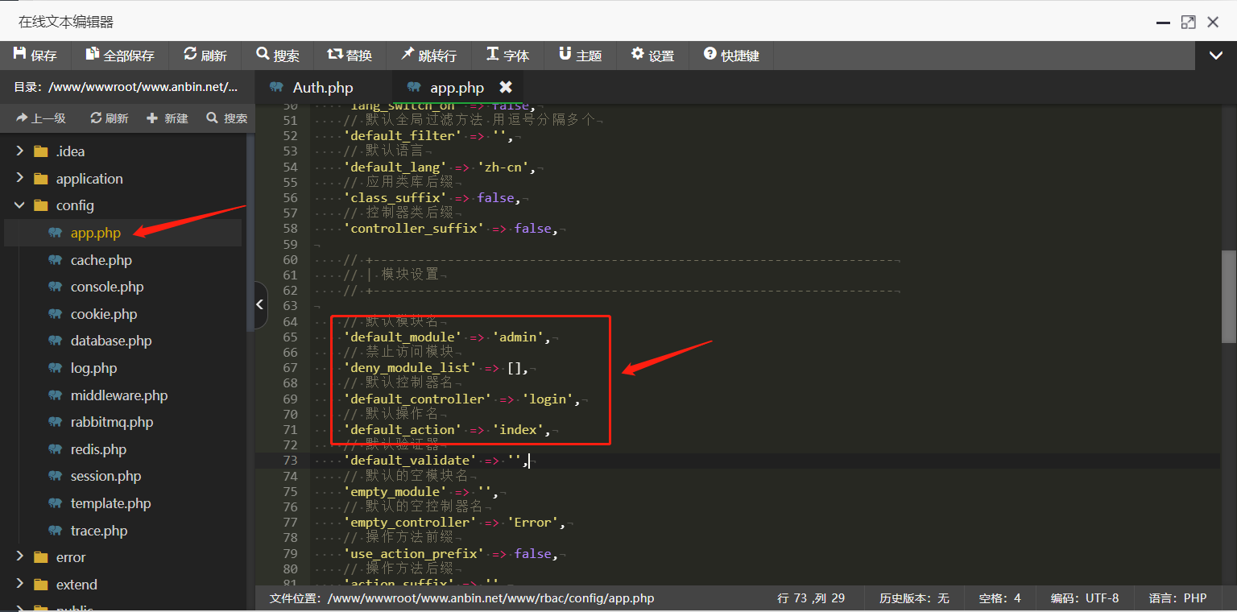Open the 主题 theme menu
Screen dimensions: 1237x612
click(581, 56)
